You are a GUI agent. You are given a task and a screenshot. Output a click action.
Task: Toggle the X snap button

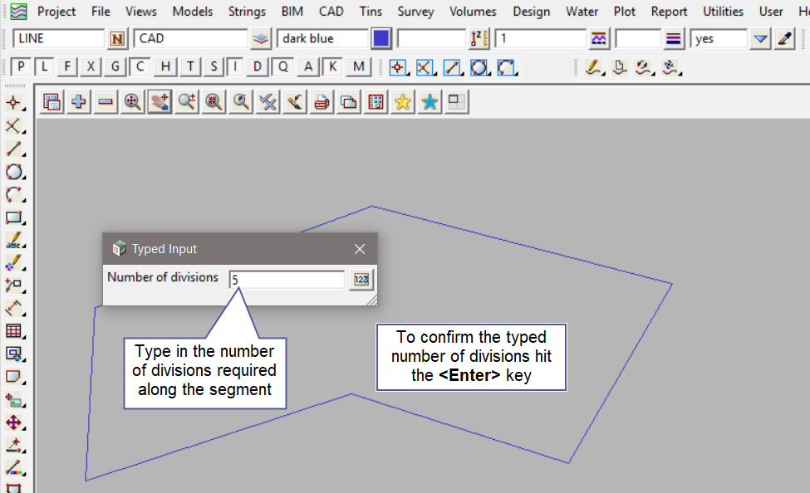(x=91, y=66)
